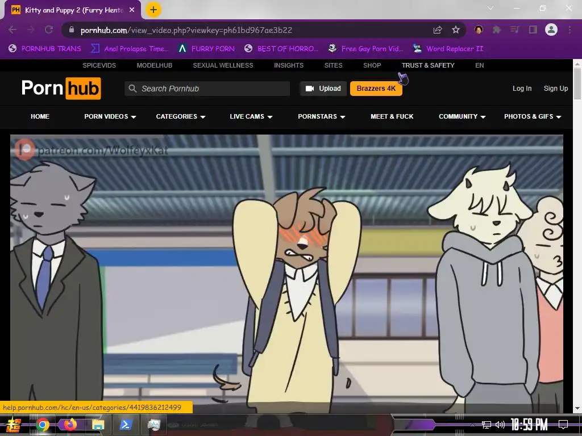Click the browser forward arrow
This screenshot has height=436, width=582.
click(31, 30)
